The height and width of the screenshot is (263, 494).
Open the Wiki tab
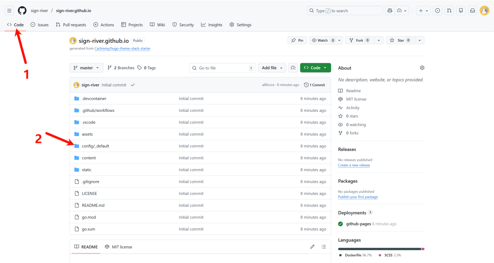click(x=157, y=25)
